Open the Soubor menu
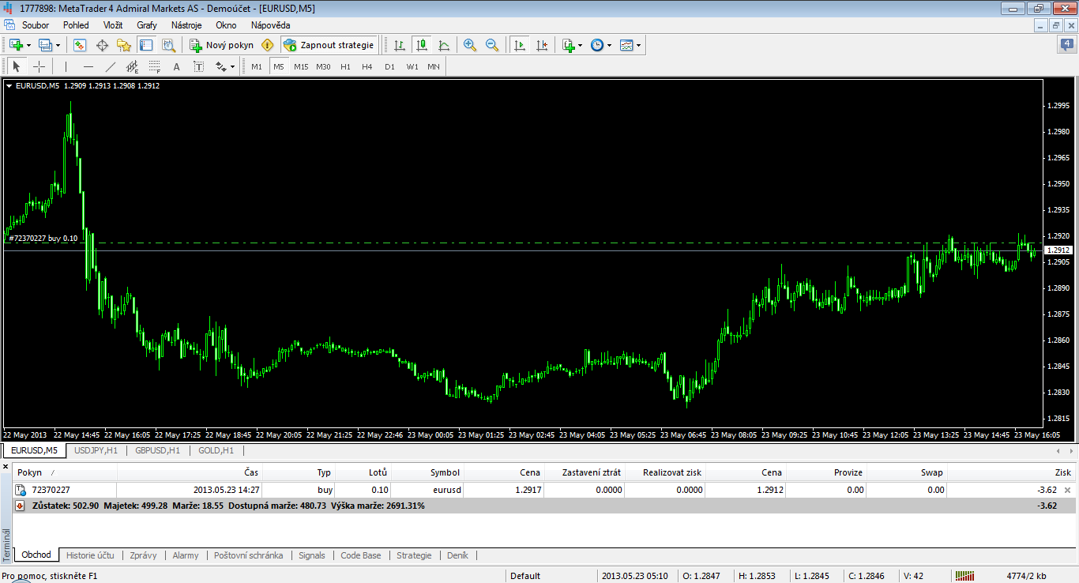The height and width of the screenshot is (583, 1079). tap(36, 25)
